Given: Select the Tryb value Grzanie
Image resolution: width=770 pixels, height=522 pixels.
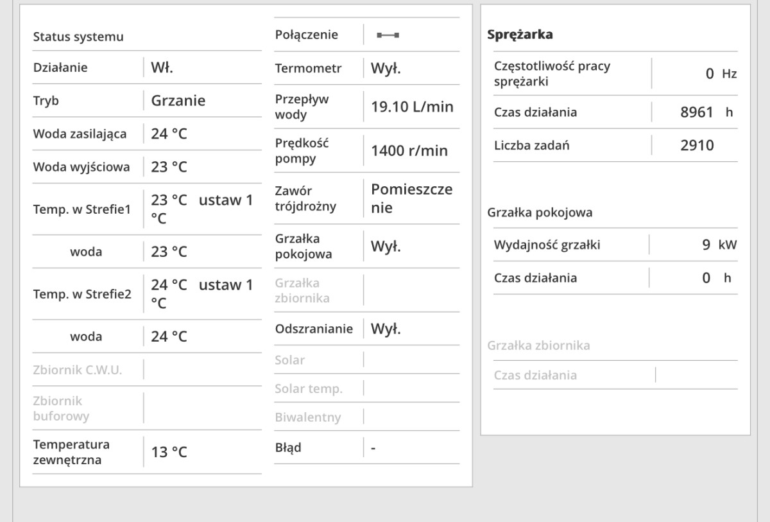Looking at the screenshot, I should coord(178,101).
